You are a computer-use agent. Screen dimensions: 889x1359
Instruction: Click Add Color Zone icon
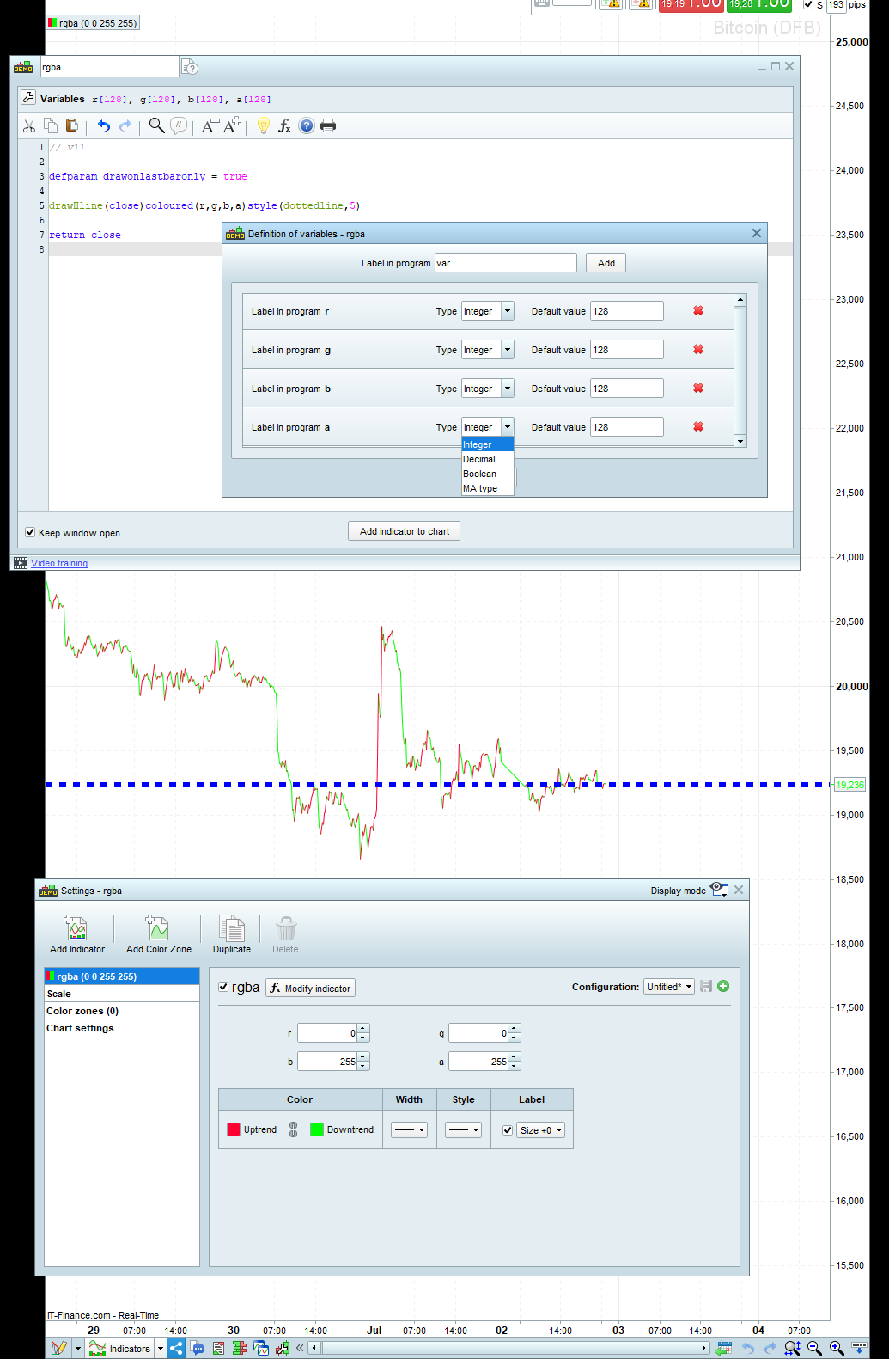pyautogui.click(x=157, y=927)
